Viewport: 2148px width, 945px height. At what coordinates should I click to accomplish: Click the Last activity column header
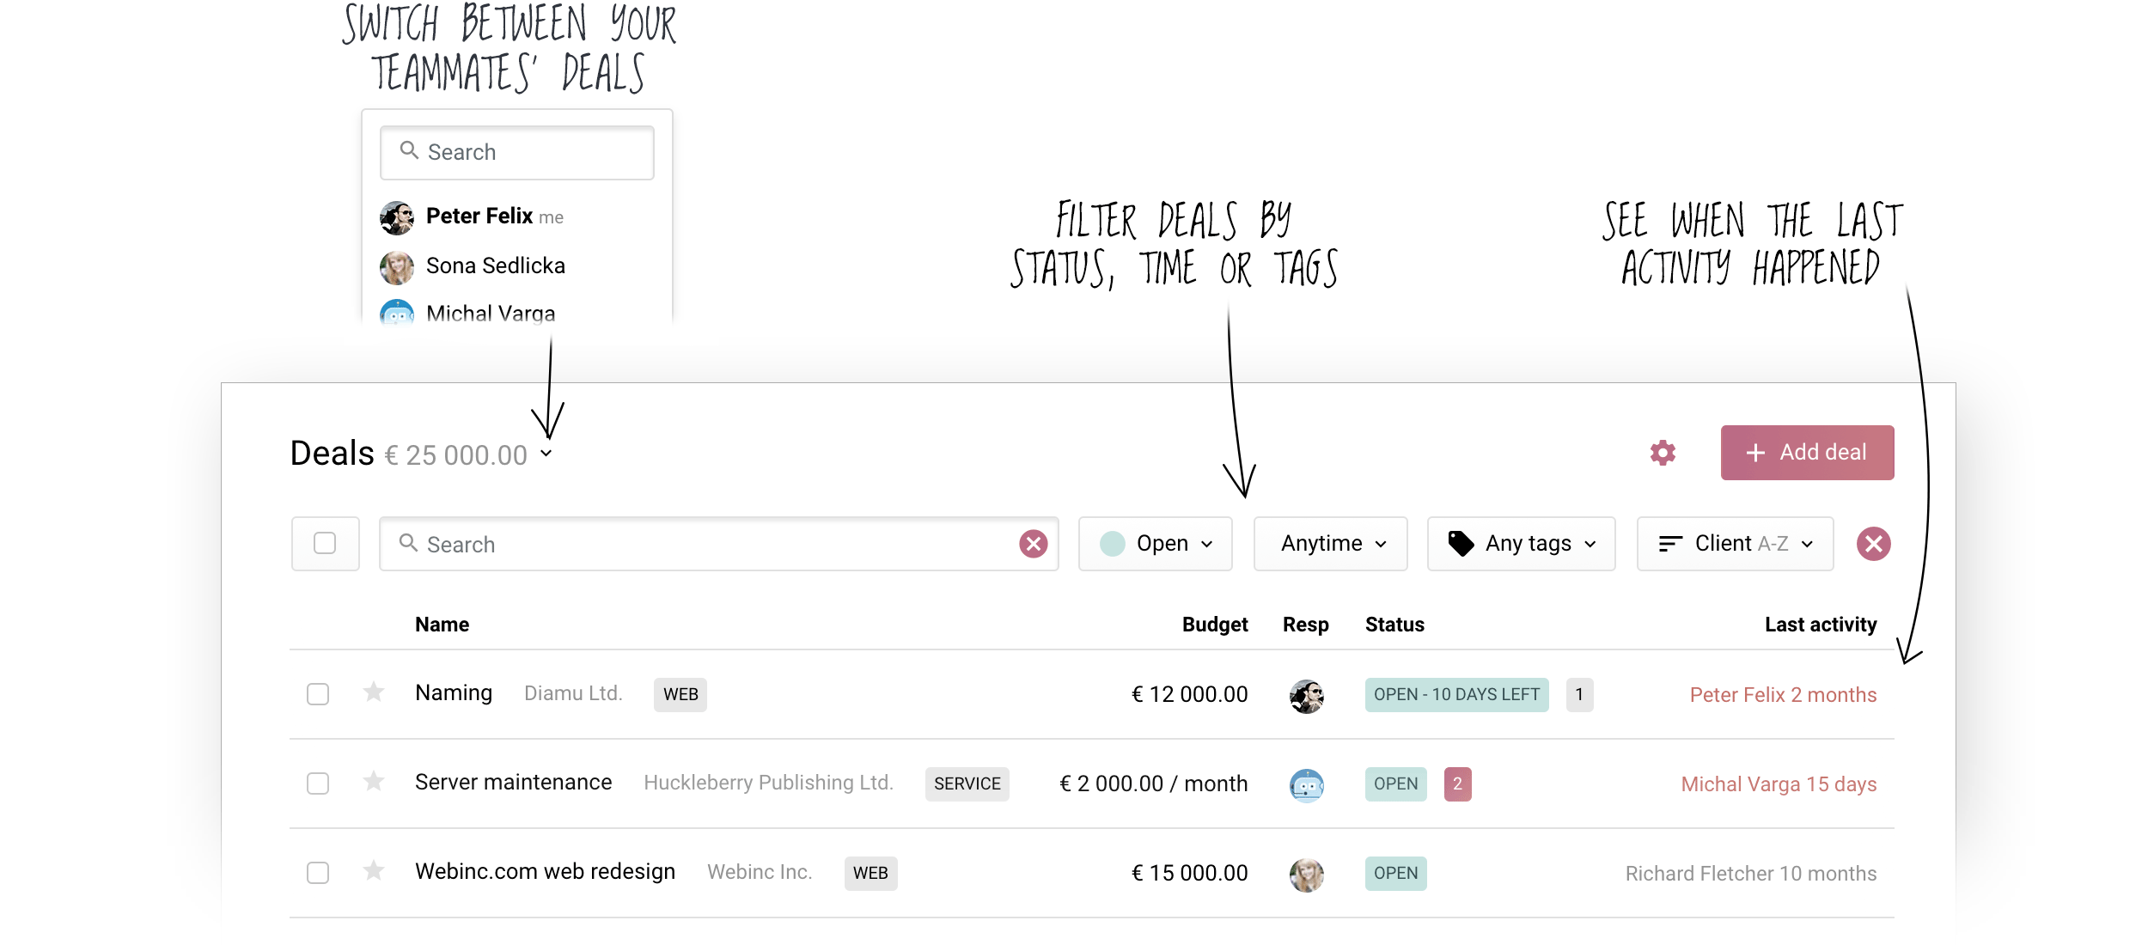(1822, 625)
